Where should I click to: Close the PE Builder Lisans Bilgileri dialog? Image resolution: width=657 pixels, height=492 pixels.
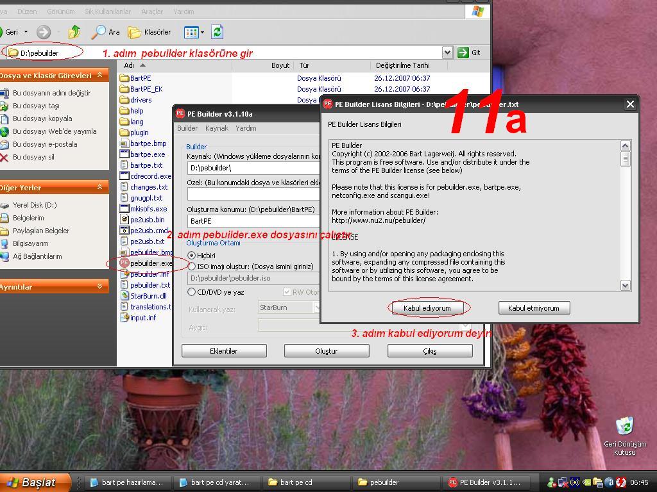pos(630,104)
